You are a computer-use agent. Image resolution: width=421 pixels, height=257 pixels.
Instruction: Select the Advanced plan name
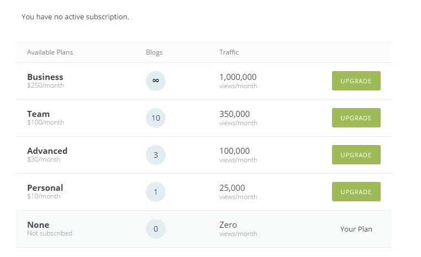click(x=48, y=151)
